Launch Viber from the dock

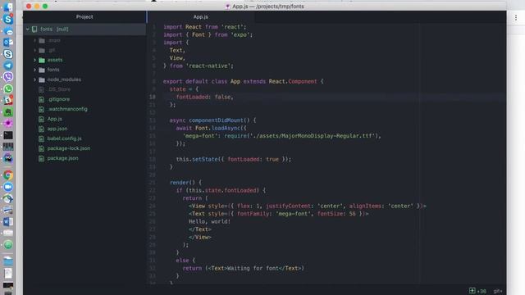(x=8, y=77)
